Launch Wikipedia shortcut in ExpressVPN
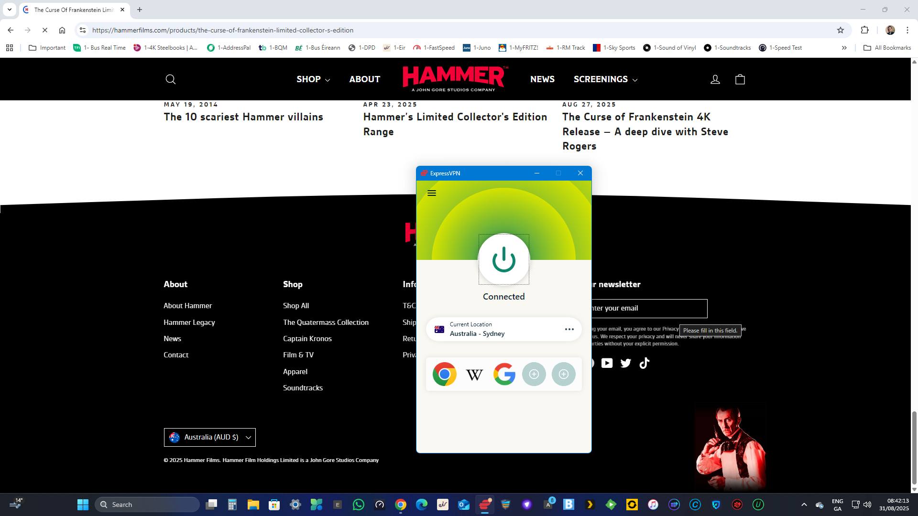Viewport: 918px width, 516px height. (474, 374)
